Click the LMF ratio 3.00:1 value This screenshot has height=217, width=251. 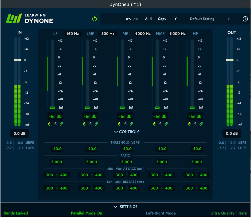click(92, 162)
